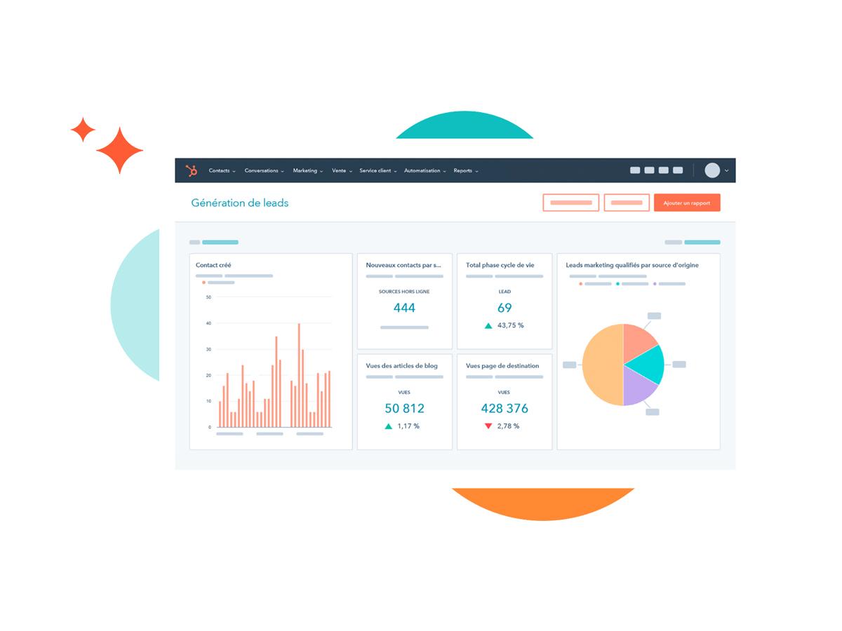The width and height of the screenshot is (842, 631).
Task: Expand the account dropdown arrow beside avatar
Action: coord(726,171)
